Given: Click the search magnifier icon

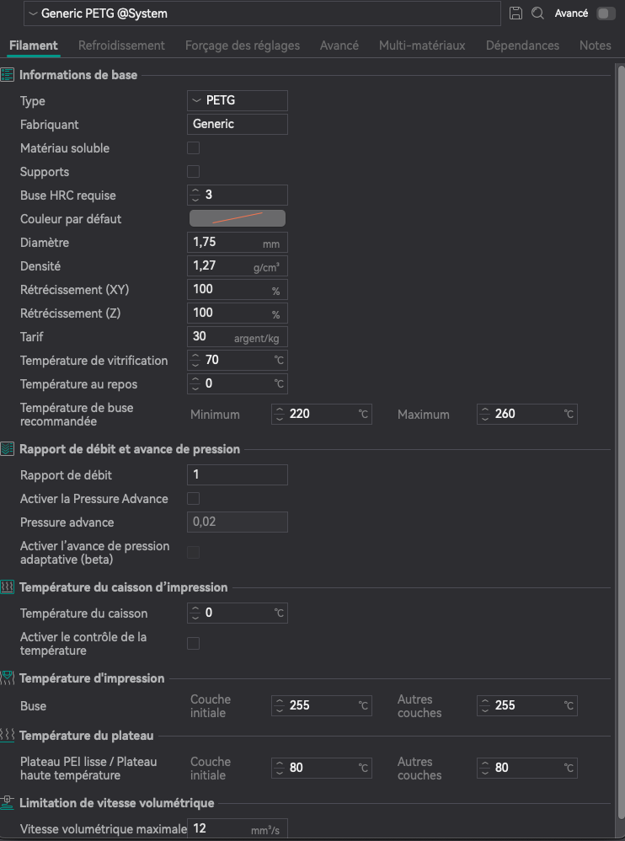Looking at the screenshot, I should pyautogui.click(x=538, y=13).
